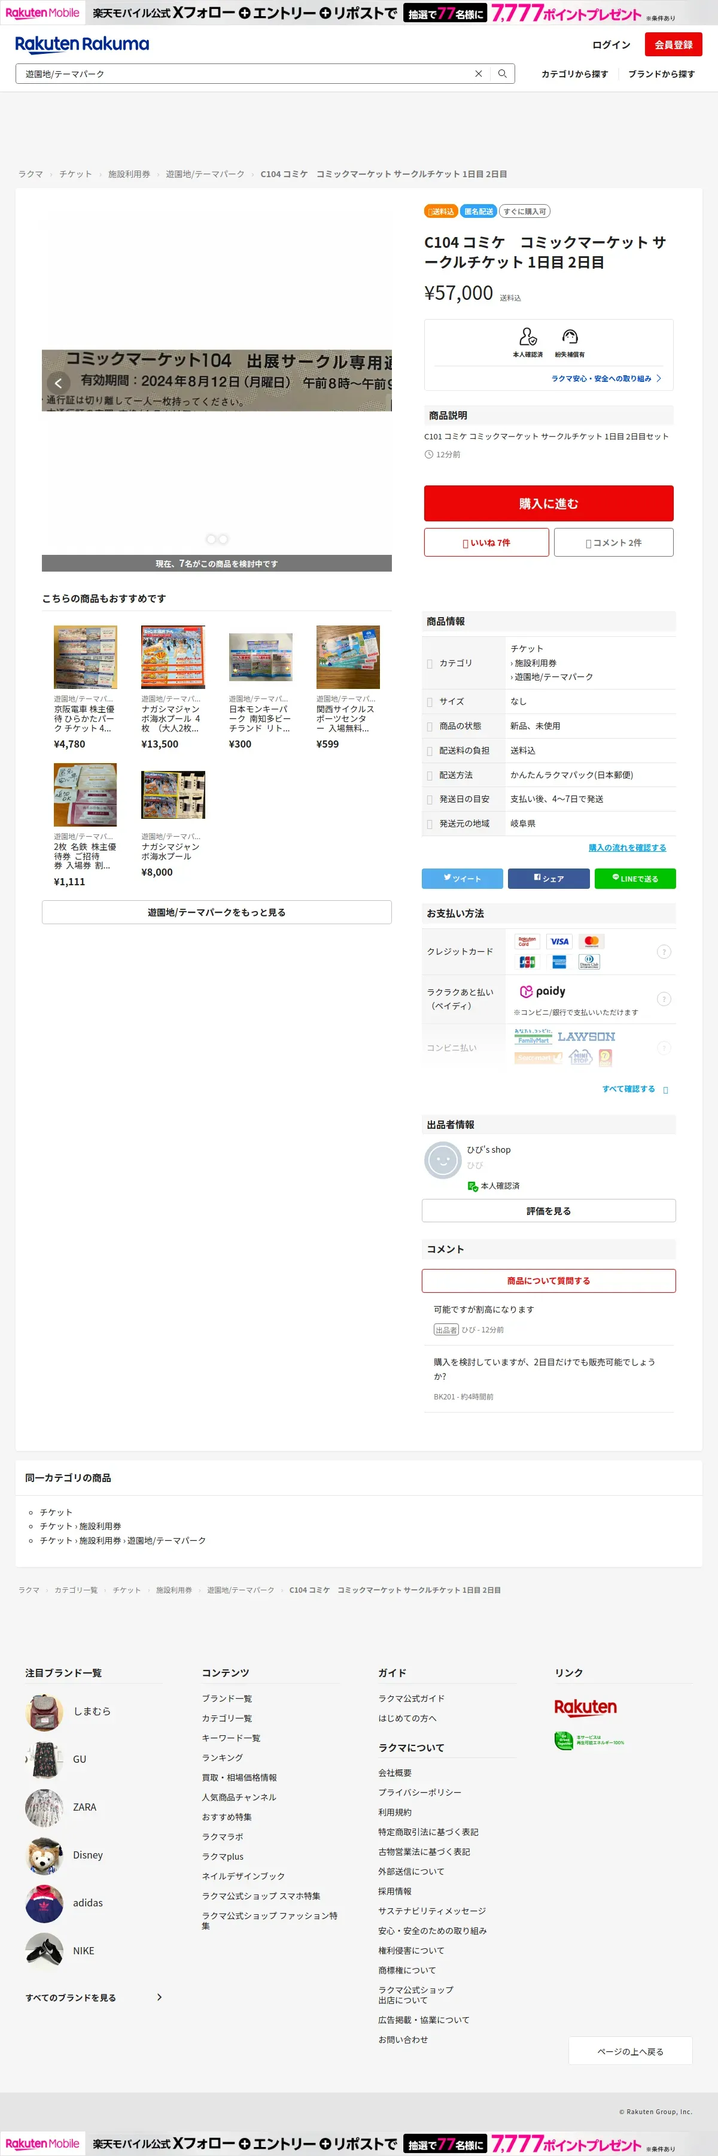Image resolution: width=718 pixels, height=2156 pixels.
Task: Click 遊園地/テーマパークをもっと見る button
Action: [x=217, y=912]
